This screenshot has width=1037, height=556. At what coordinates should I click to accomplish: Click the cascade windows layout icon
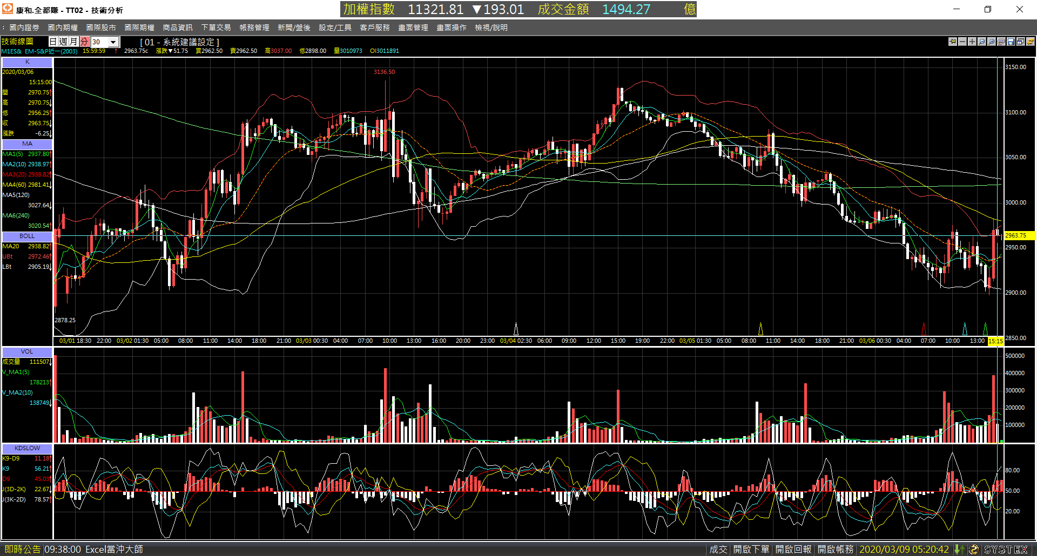pos(1021,42)
